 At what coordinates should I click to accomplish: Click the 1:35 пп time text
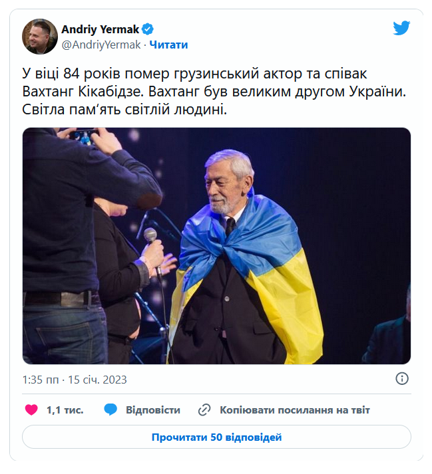point(41,380)
